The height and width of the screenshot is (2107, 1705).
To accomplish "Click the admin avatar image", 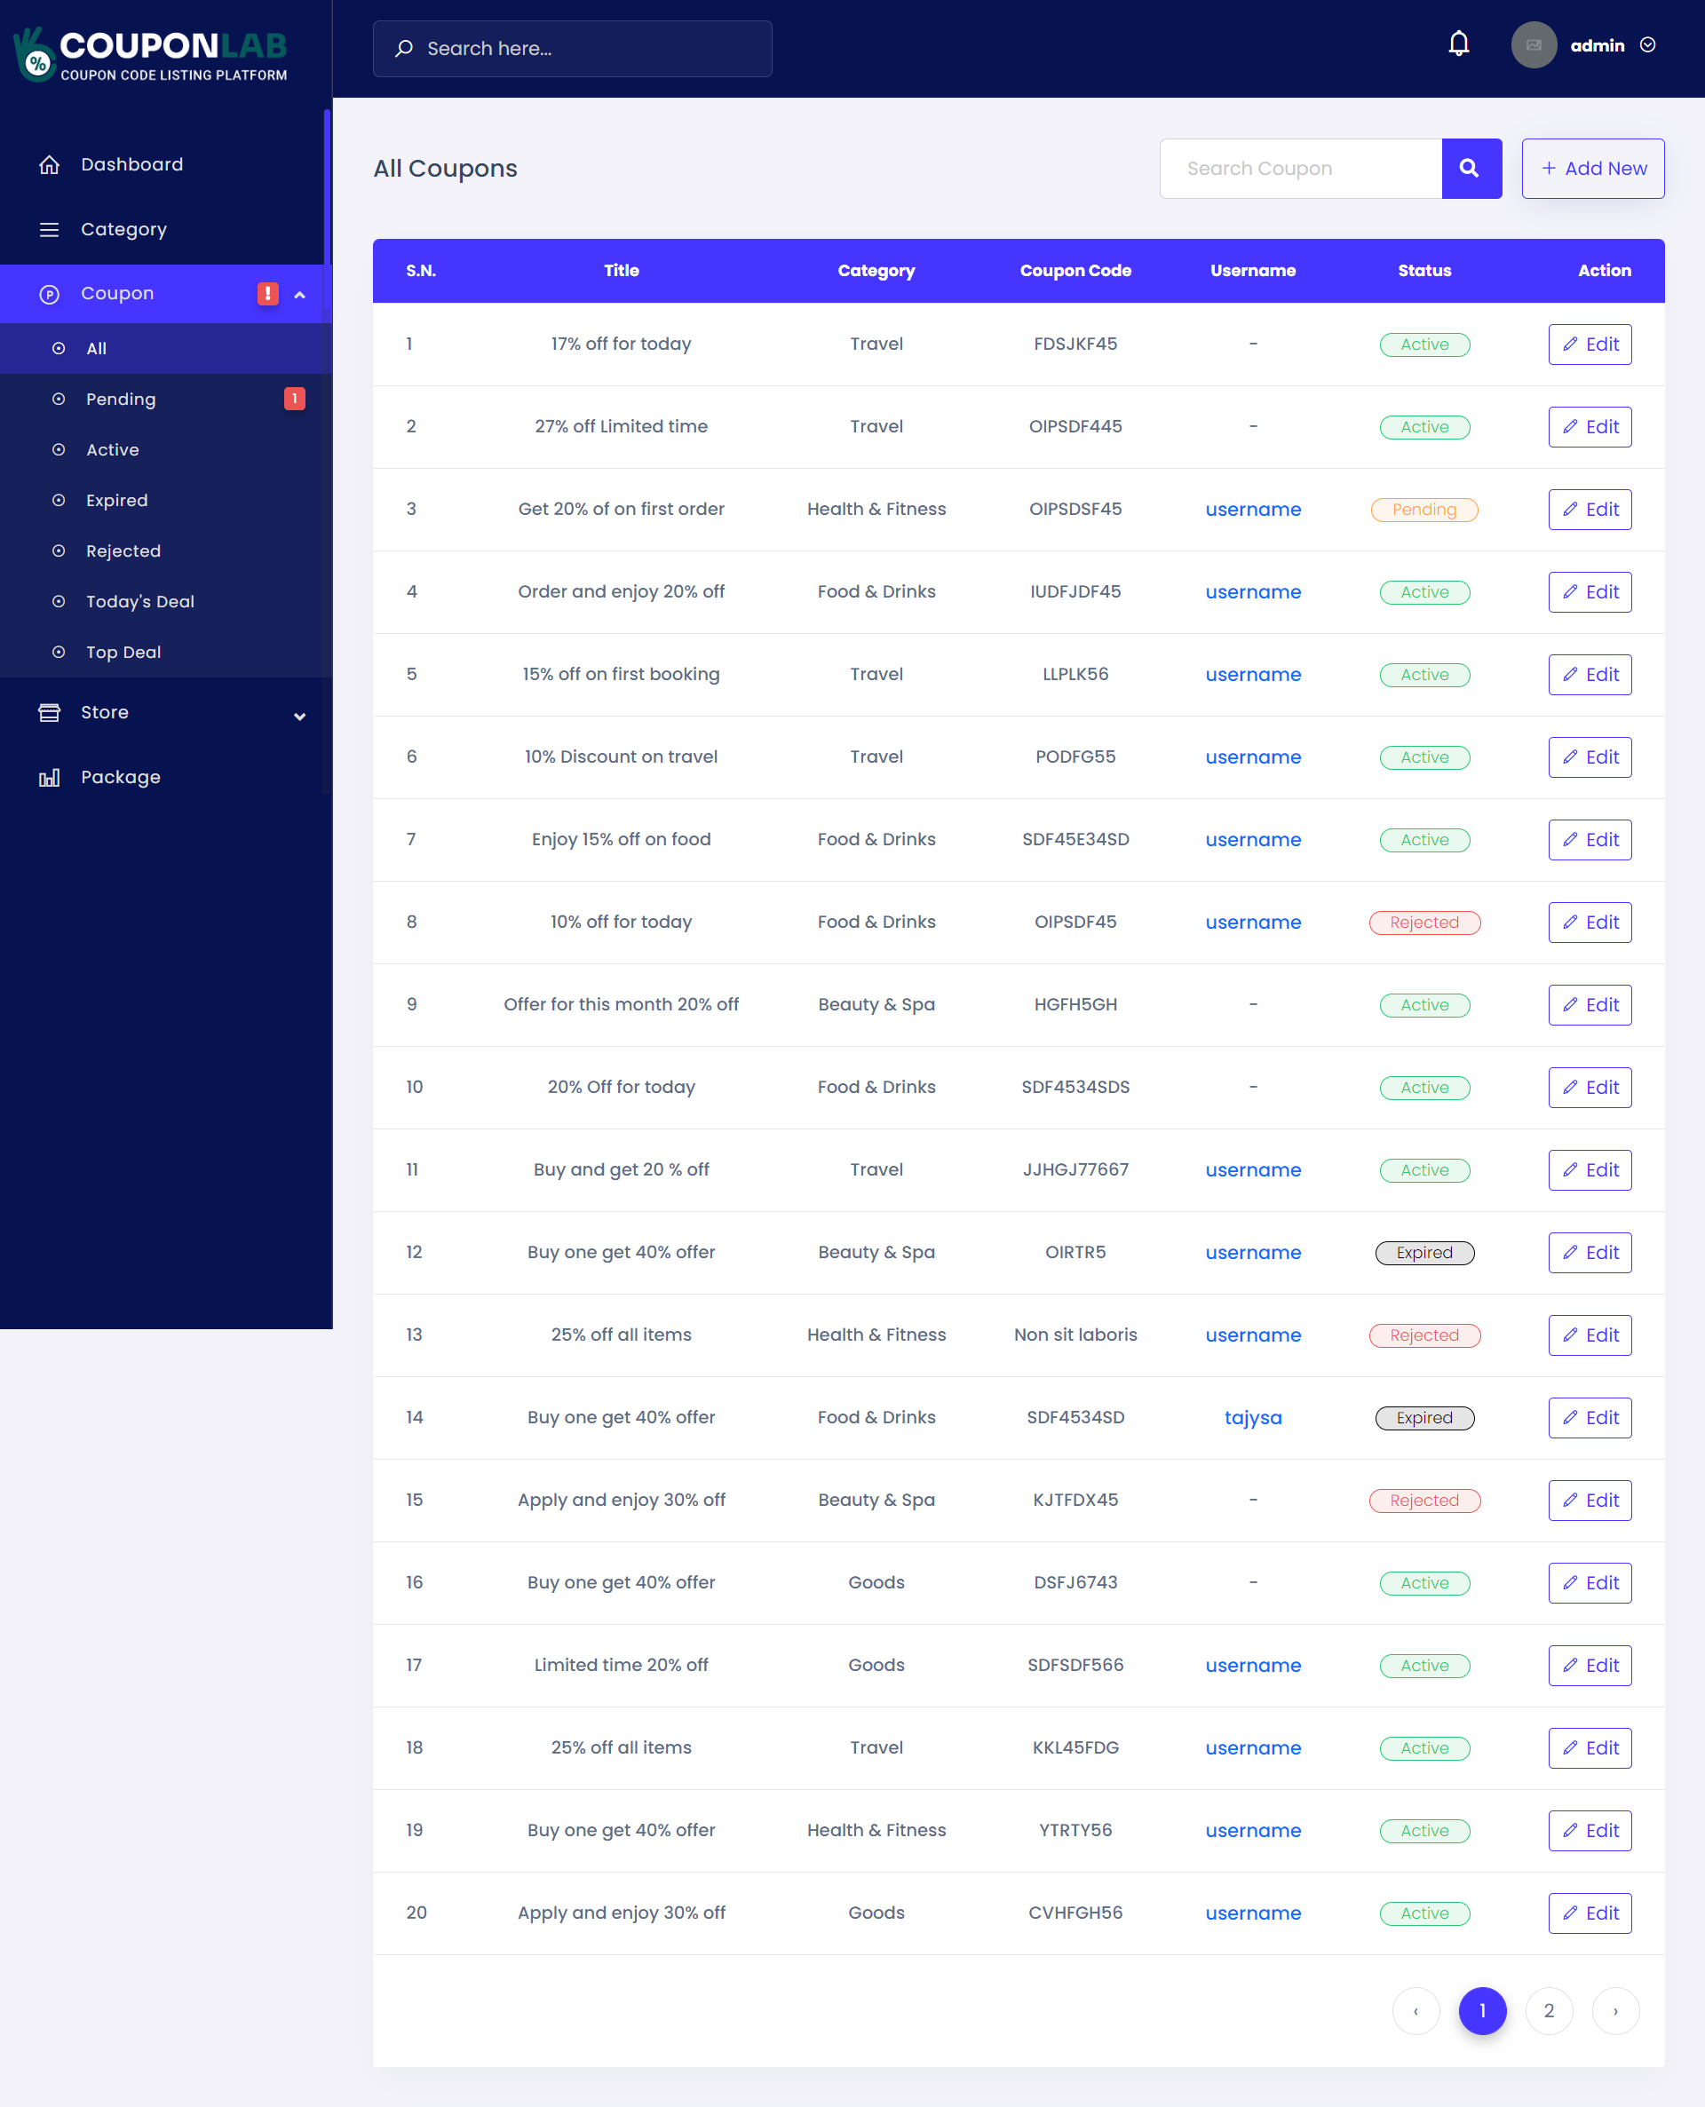I will pos(1533,45).
